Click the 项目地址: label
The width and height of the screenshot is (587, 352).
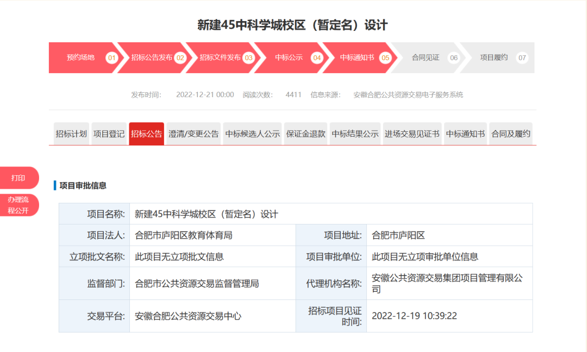point(343,235)
